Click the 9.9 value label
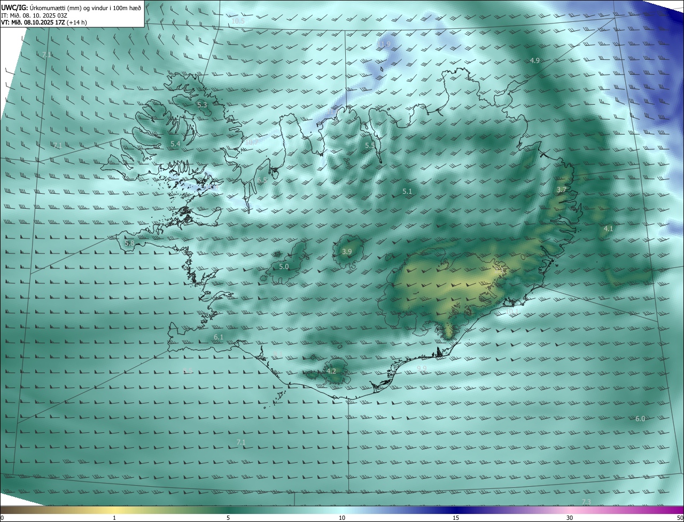The width and height of the screenshot is (684, 522). (x=422, y=368)
